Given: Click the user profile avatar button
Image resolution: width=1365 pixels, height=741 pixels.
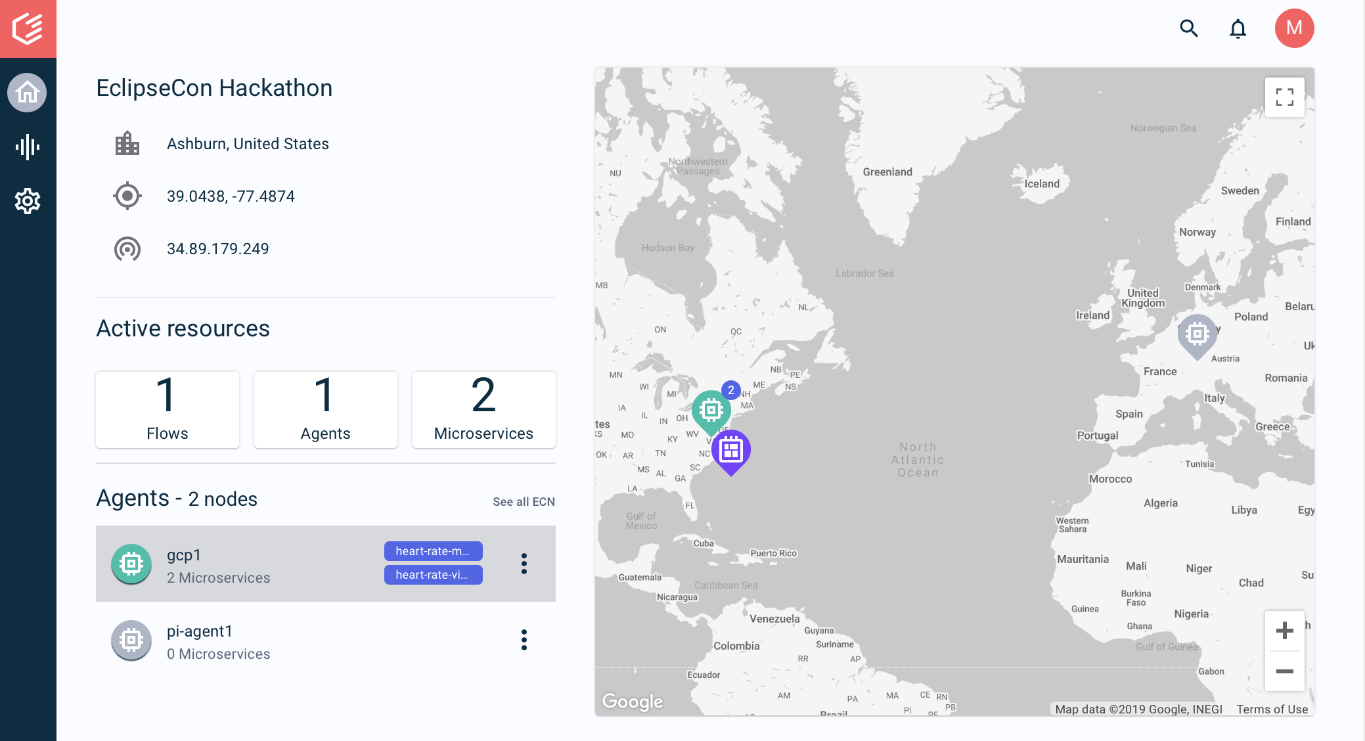Looking at the screenshot, I should pos(1294,28).
